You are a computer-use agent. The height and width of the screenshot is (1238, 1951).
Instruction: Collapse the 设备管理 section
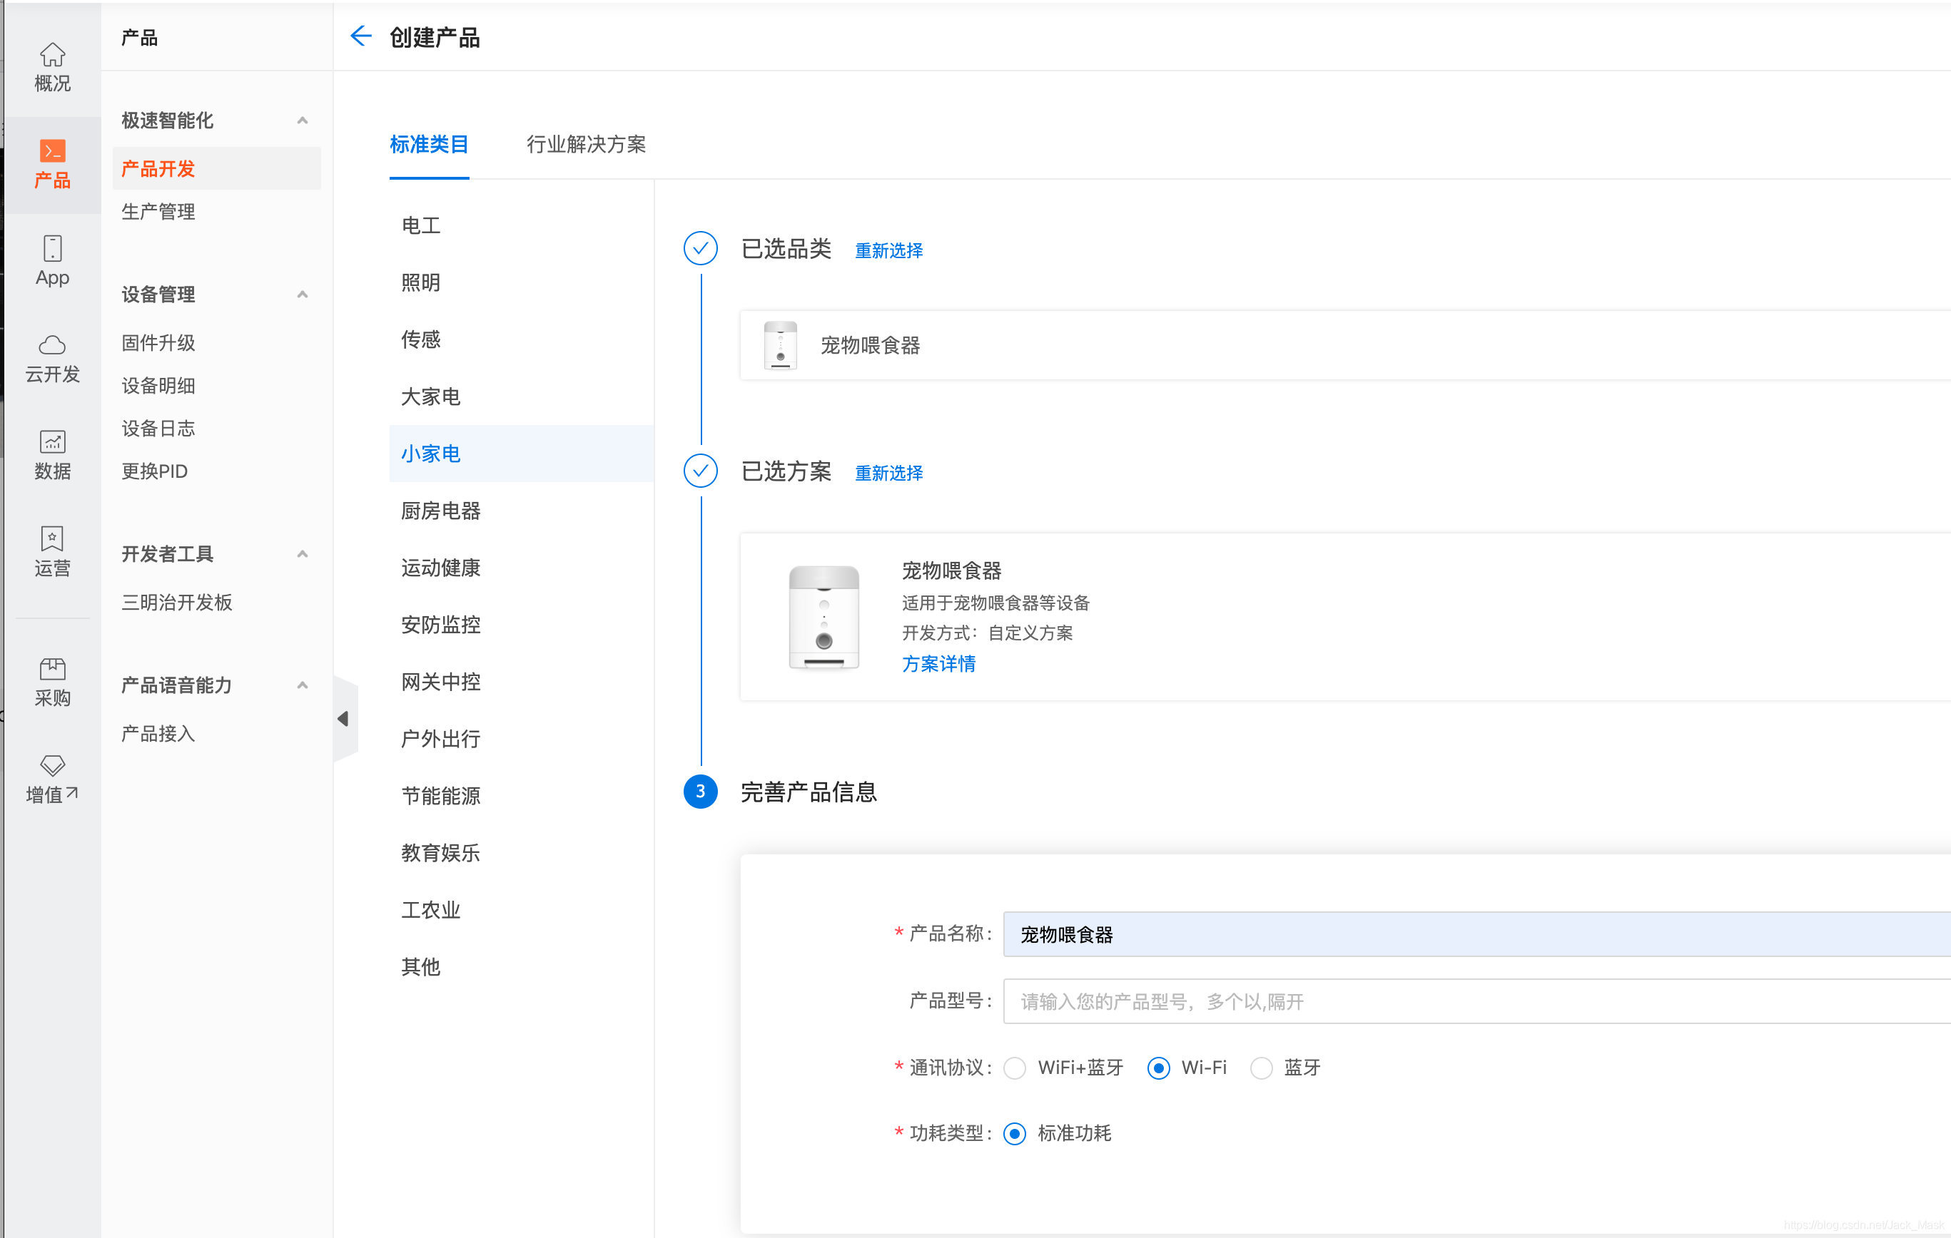coord(303,294)
